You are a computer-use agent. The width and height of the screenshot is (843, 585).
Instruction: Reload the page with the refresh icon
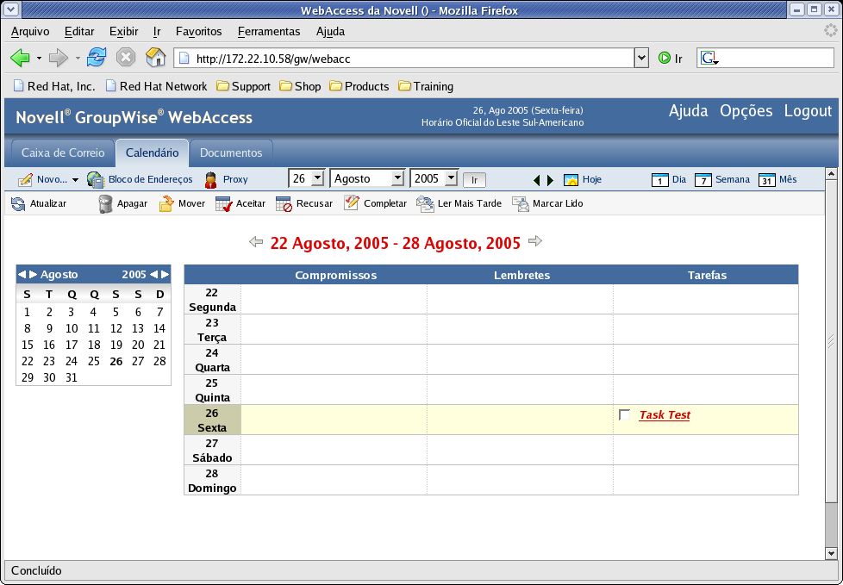tap(97, 57)
